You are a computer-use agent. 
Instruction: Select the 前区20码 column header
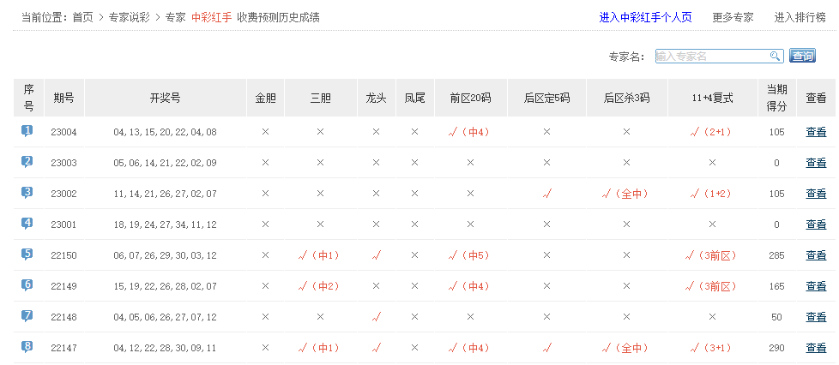(x=470, y=98)
